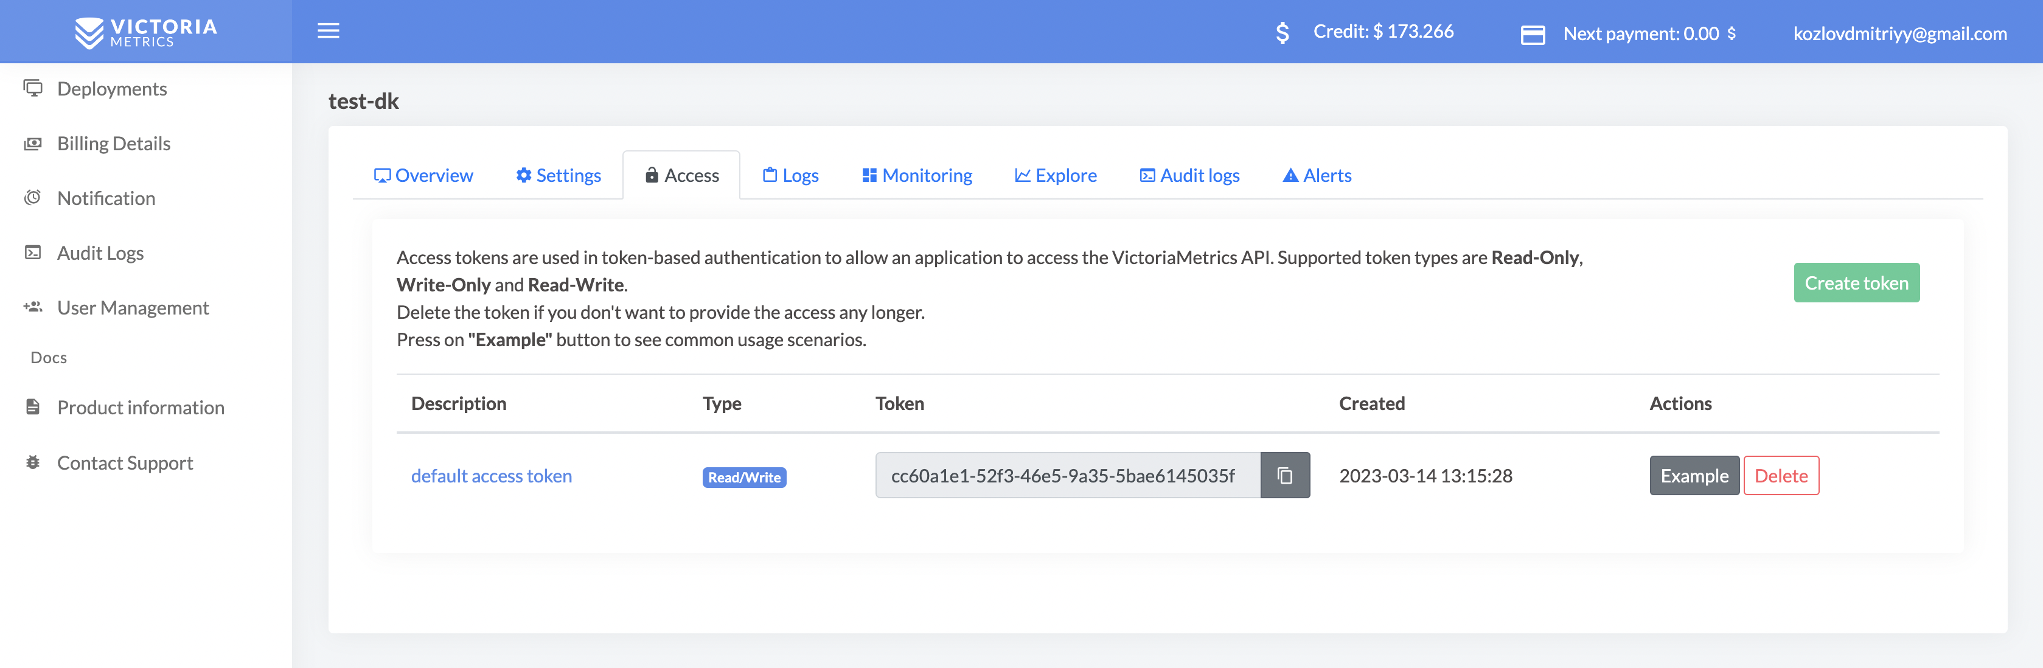Screen dimensions: 2043x668
Task: Click the green Create token button
Action: pos(1857,282)
